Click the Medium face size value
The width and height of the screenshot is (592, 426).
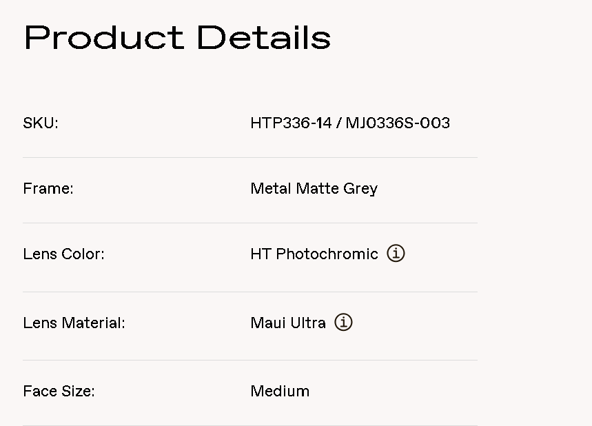click(280, 392)
